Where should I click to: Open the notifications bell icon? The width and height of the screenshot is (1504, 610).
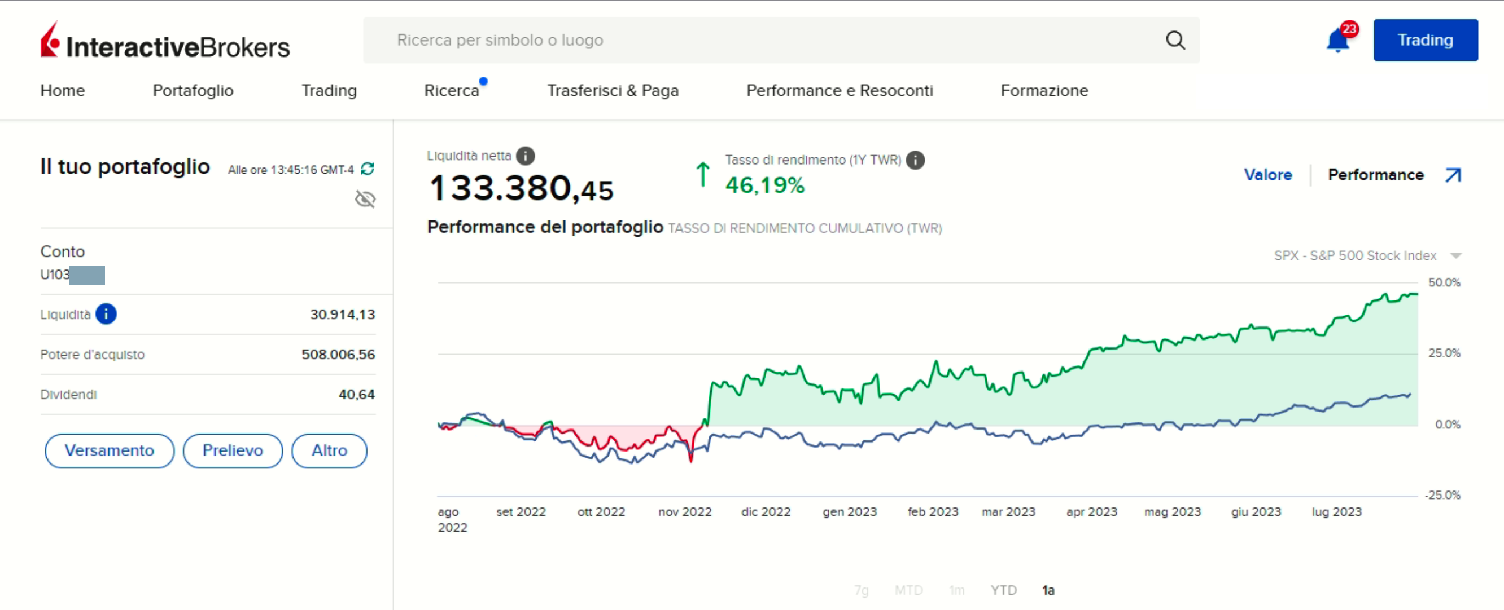(x=1337, y=41)
